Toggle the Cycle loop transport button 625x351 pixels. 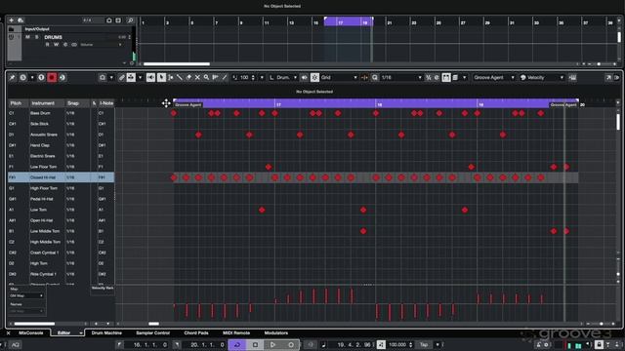(x=236, y=344)
